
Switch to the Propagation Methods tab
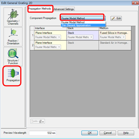click(40, 9)
